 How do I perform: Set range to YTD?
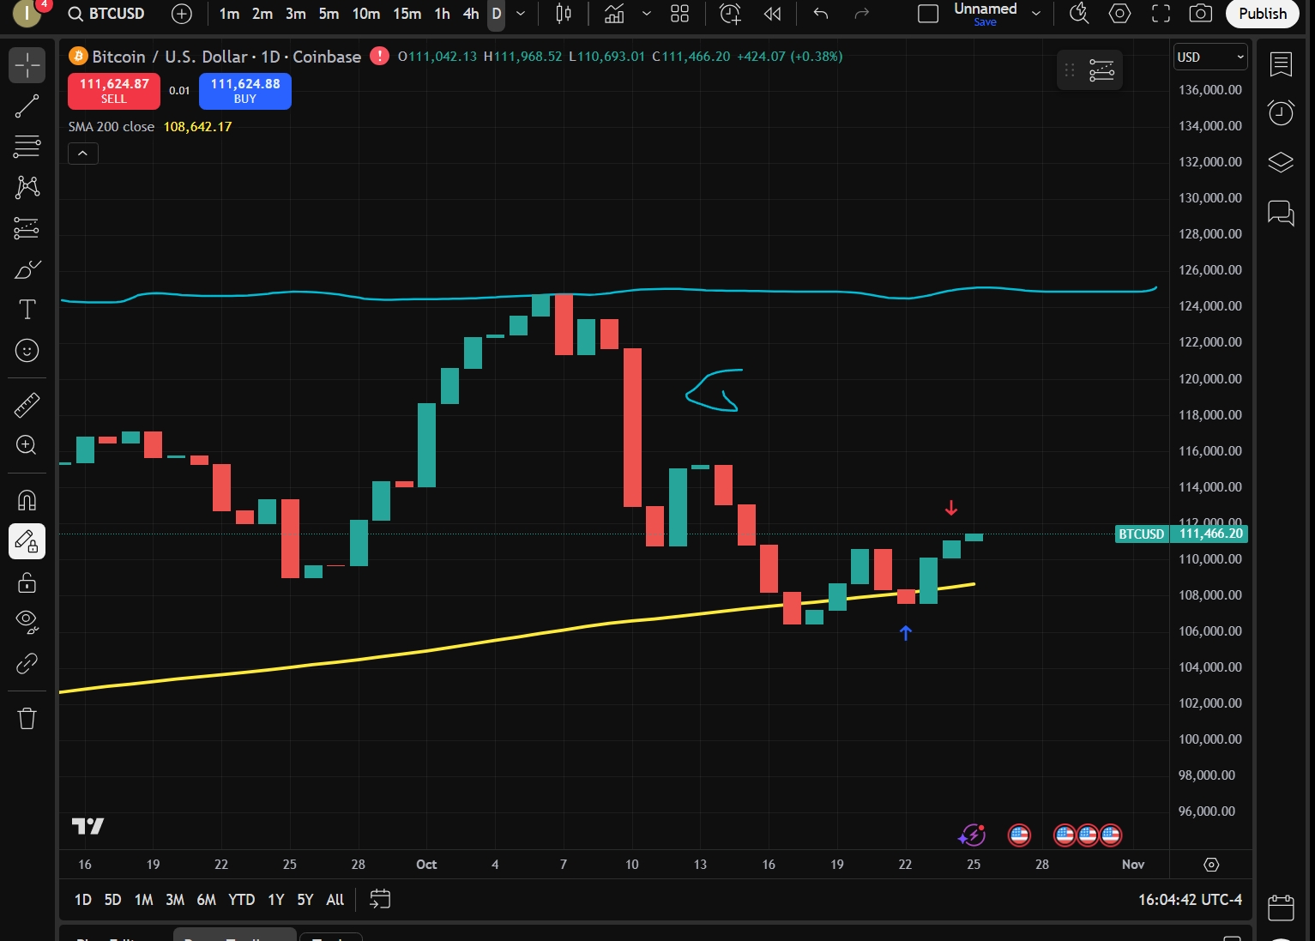241,900
